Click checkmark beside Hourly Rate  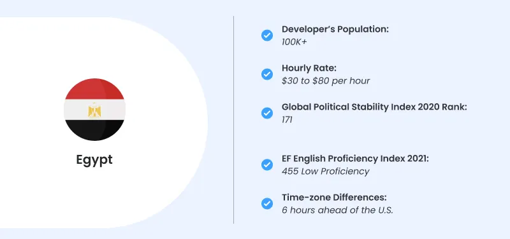[267, 74]
